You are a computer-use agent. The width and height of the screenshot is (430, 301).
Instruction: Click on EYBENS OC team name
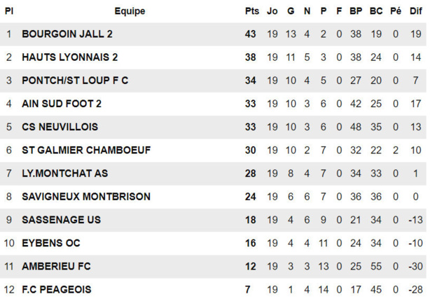tap(51, 243)
